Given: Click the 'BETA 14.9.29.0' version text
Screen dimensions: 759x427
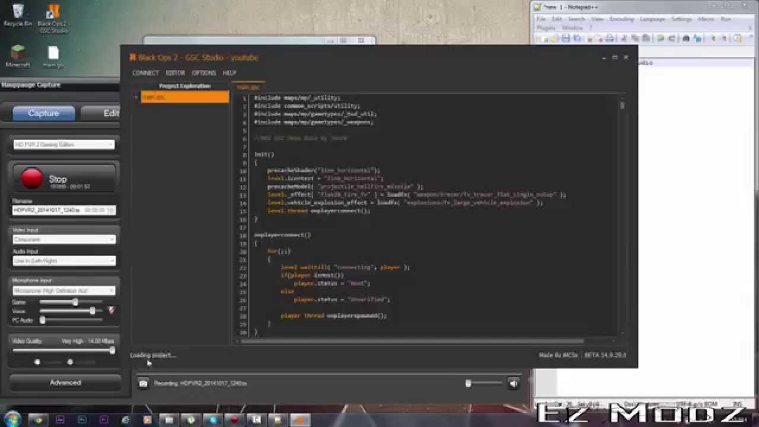Looking at the screenshot, I should (605, 355).
